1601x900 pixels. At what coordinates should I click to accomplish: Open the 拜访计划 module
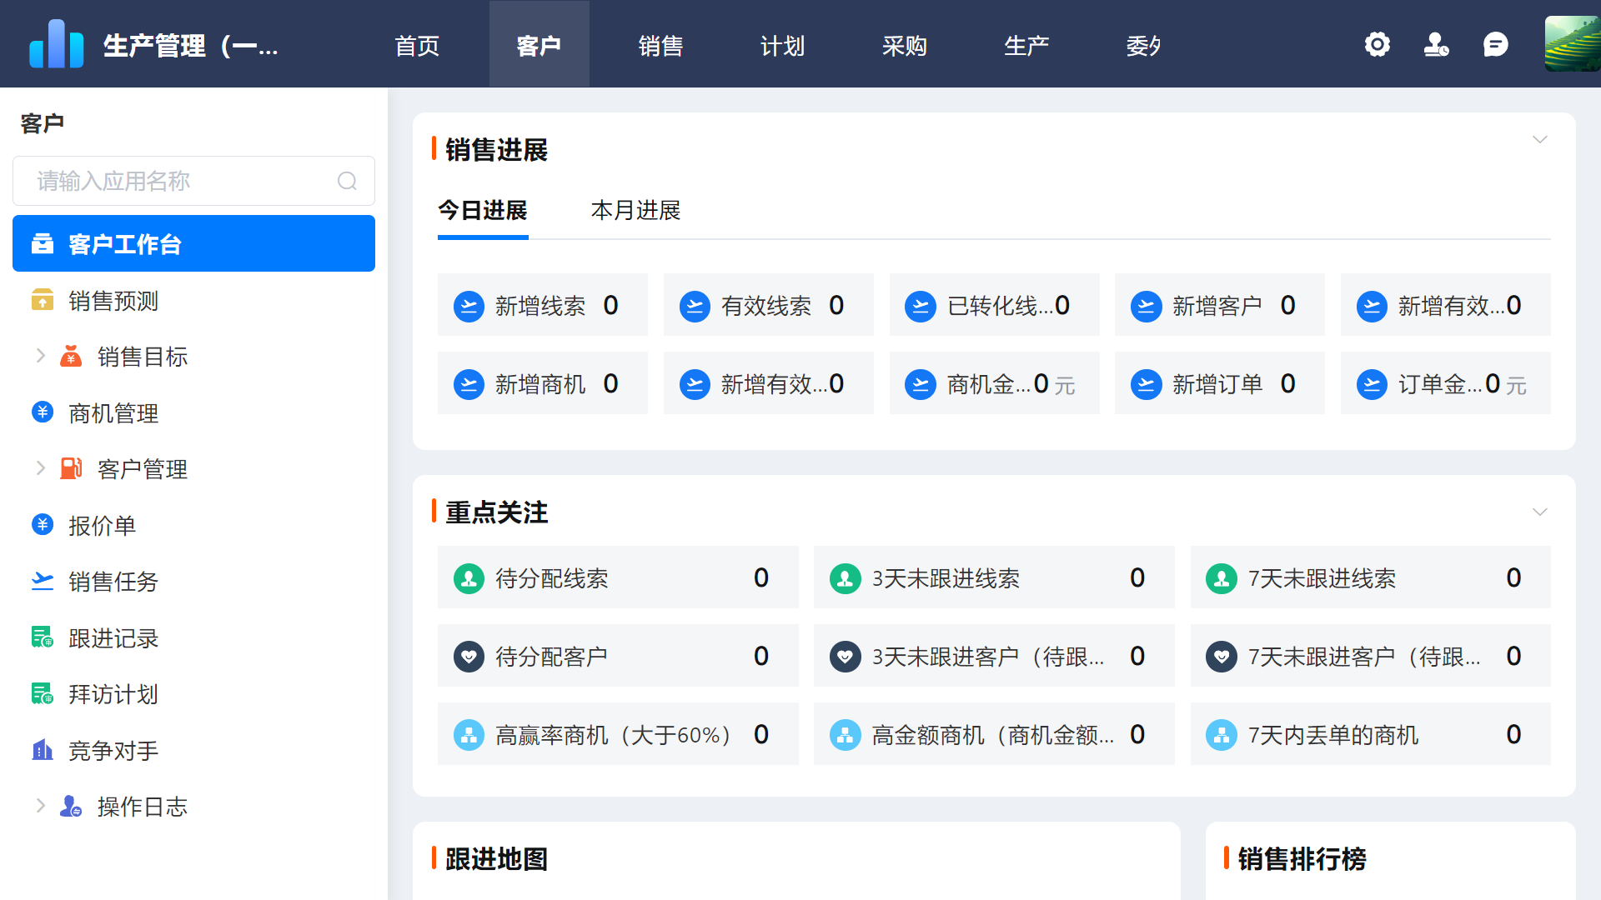click(x=113, y=693)
